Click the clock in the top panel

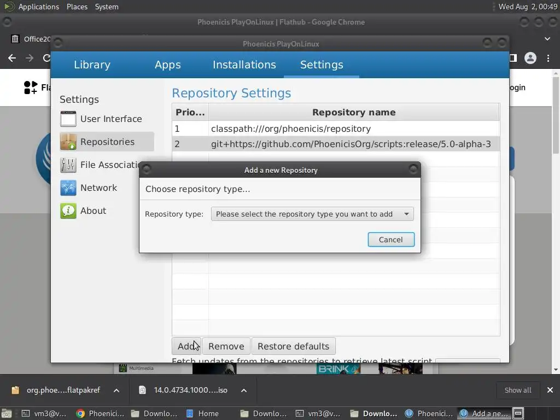tap(528, 7)
